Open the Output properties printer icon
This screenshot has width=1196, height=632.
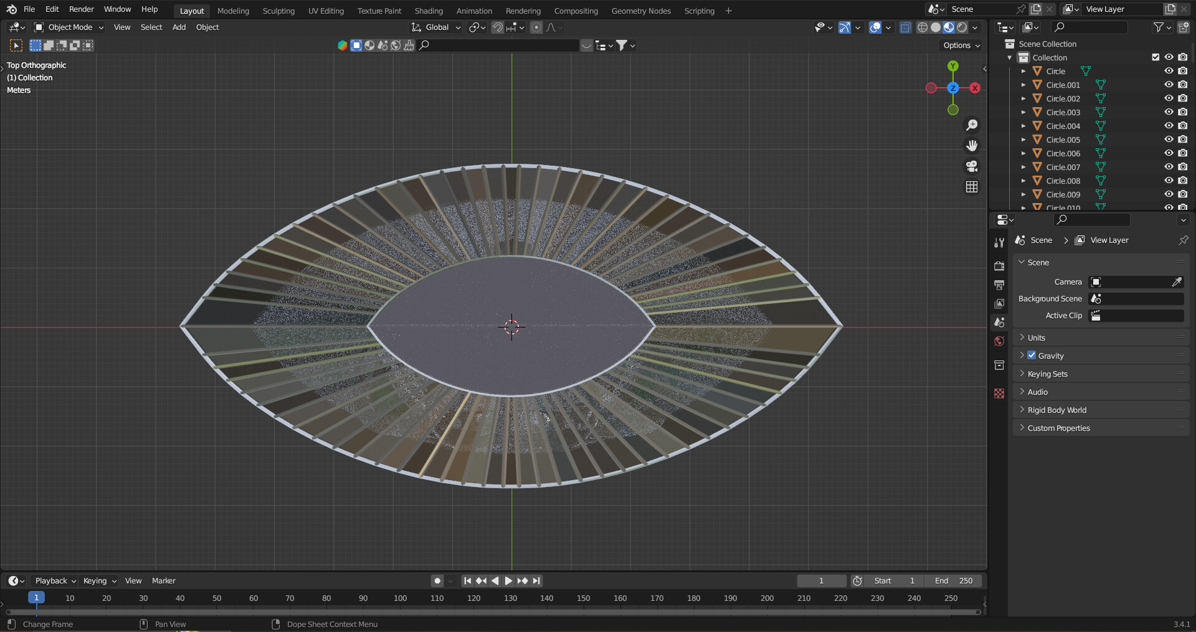point(999,285)
